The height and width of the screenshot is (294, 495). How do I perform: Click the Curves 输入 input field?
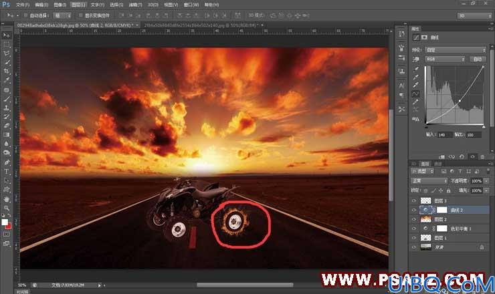point(444,135)
